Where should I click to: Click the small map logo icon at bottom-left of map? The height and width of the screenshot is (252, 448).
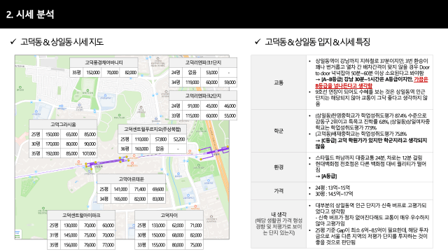click(17, 234)
